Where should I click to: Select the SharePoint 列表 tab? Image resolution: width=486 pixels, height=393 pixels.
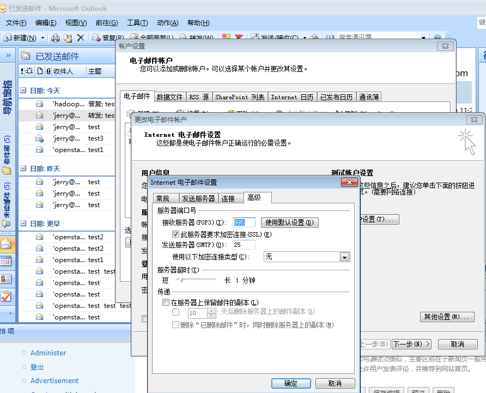tap(240, 97)
